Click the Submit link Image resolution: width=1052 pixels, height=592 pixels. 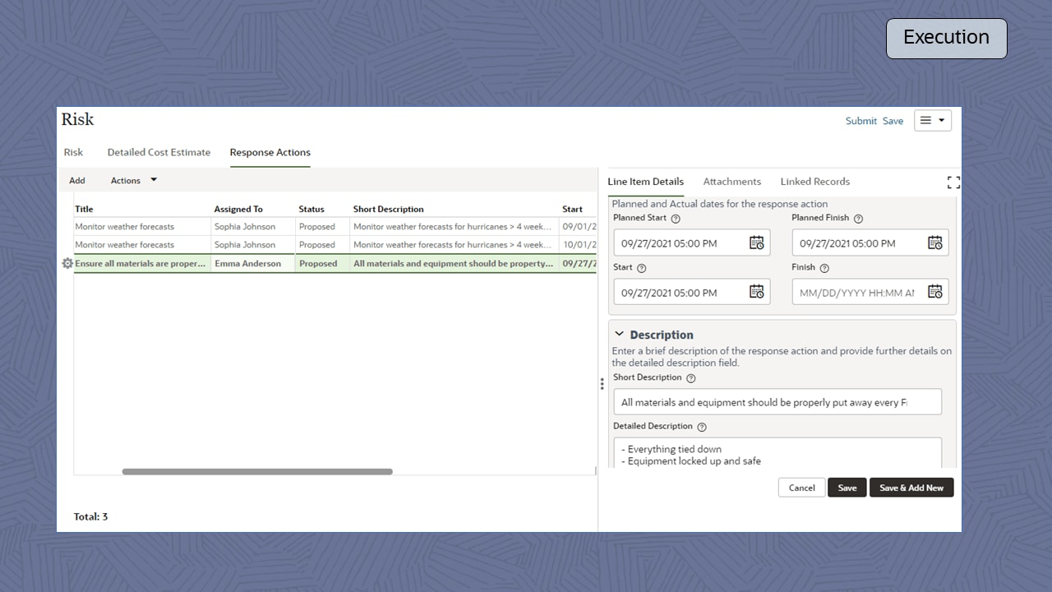[x=861, y=121]
